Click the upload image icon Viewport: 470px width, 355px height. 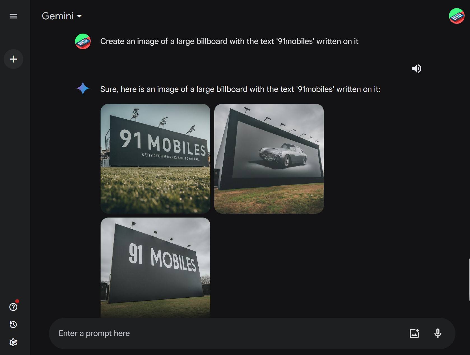(x=414, y=333)
